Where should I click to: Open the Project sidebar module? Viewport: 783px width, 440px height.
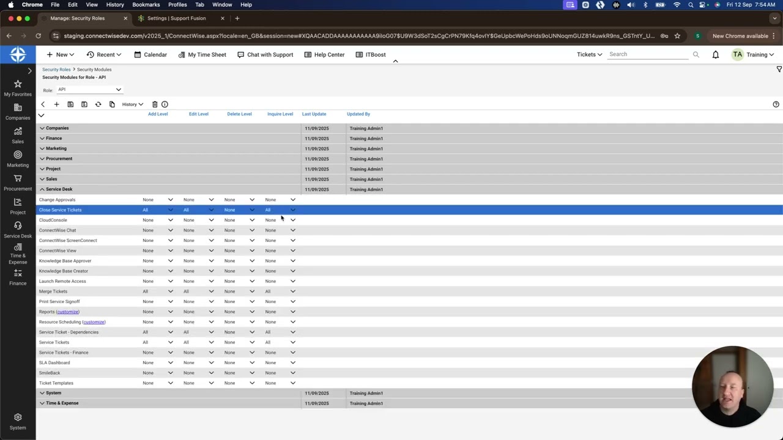click(x=18, y=207)
